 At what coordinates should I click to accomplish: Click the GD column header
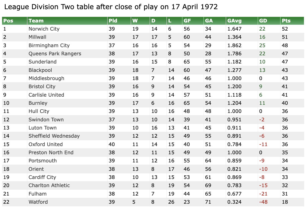click(x=263, y=21)
